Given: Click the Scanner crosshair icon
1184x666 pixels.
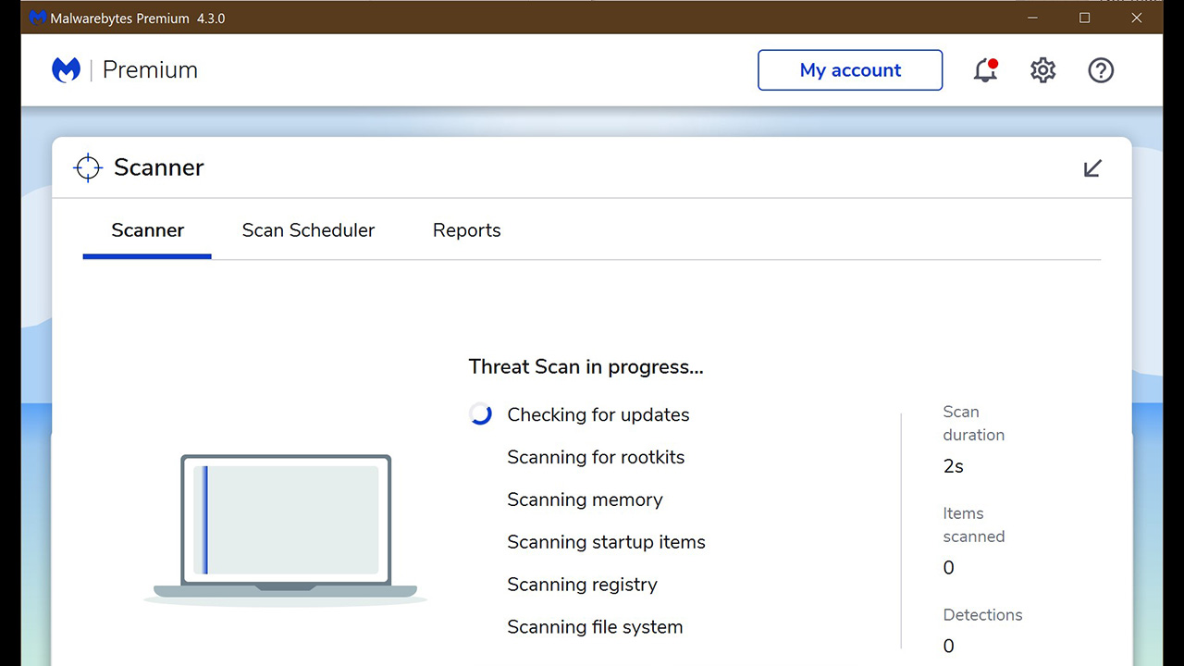Looking at the screenshot, I should tap(88, 167).
